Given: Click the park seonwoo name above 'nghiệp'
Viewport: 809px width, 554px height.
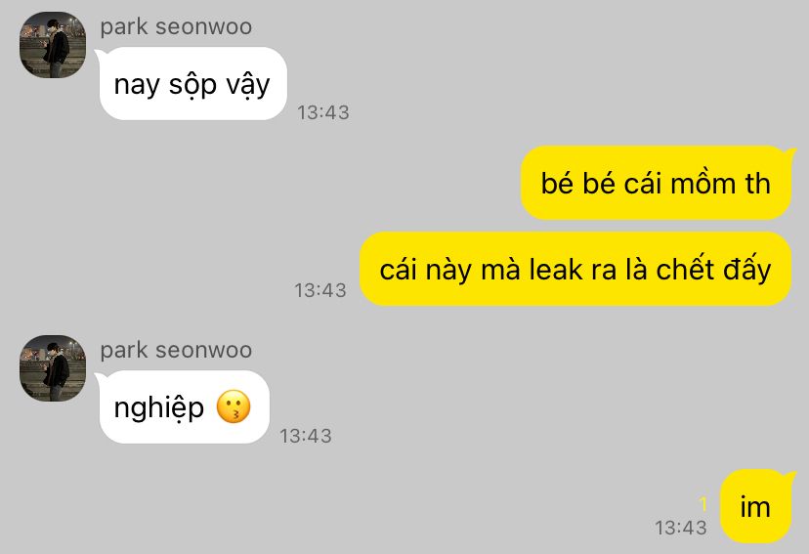Looking at the screenshot, I should pos(176,350).
